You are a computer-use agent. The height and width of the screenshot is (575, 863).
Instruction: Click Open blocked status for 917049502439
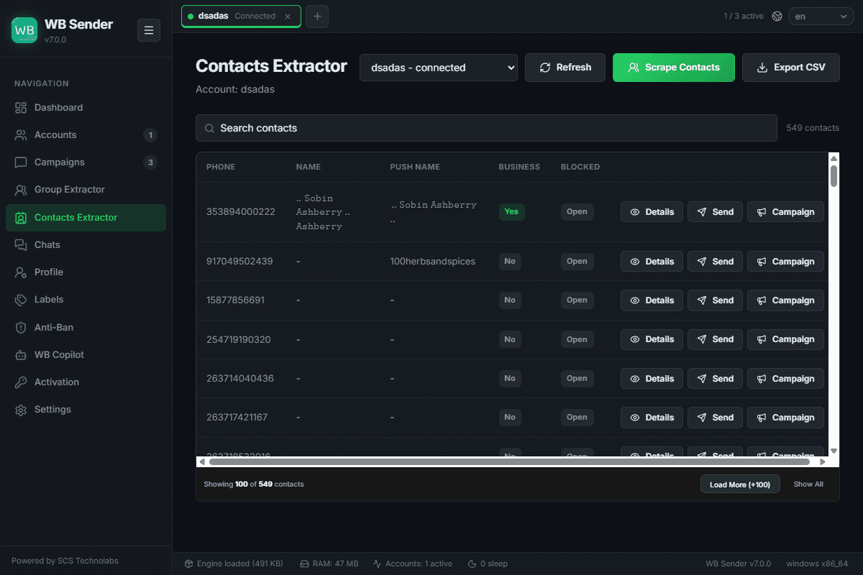[x=577, y=262]
